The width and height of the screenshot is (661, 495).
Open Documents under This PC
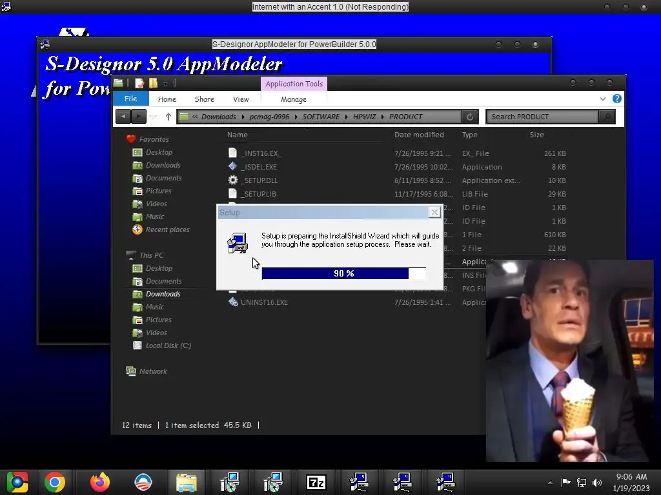[x=163, y=281]
